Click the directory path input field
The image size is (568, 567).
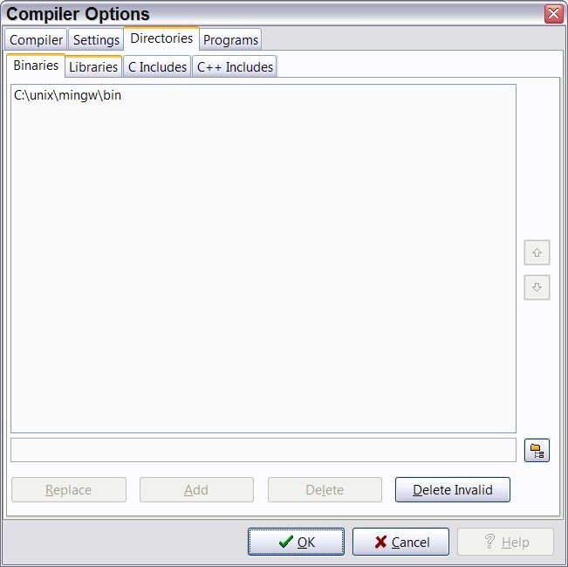point(263,450)
